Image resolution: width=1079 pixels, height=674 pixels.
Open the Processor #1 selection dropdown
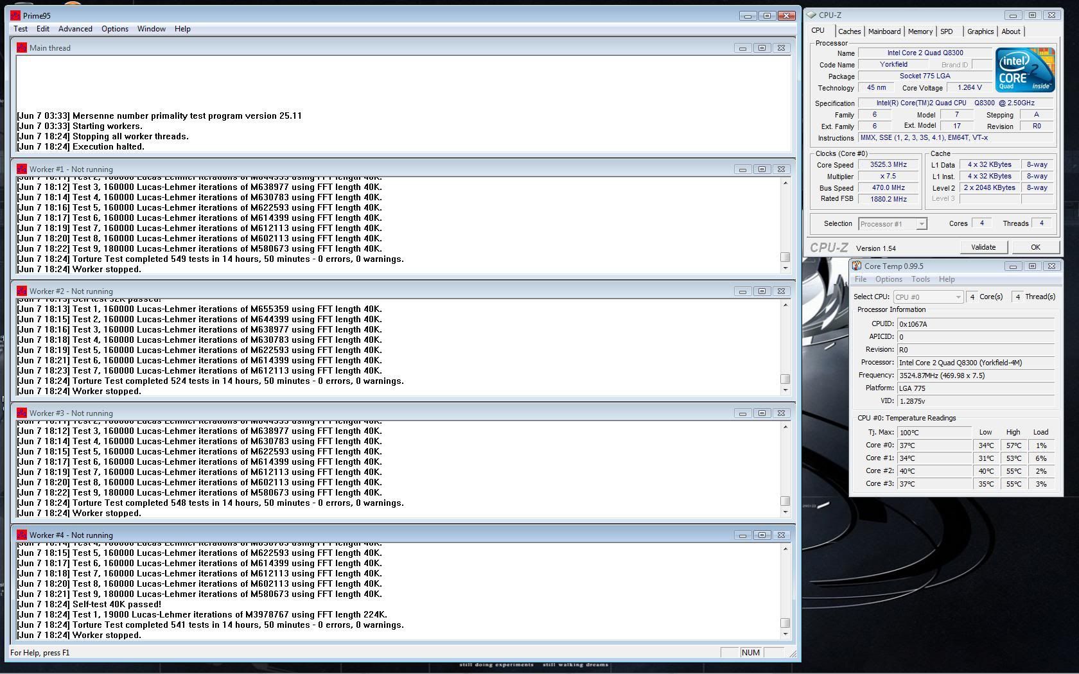[893, 224]
